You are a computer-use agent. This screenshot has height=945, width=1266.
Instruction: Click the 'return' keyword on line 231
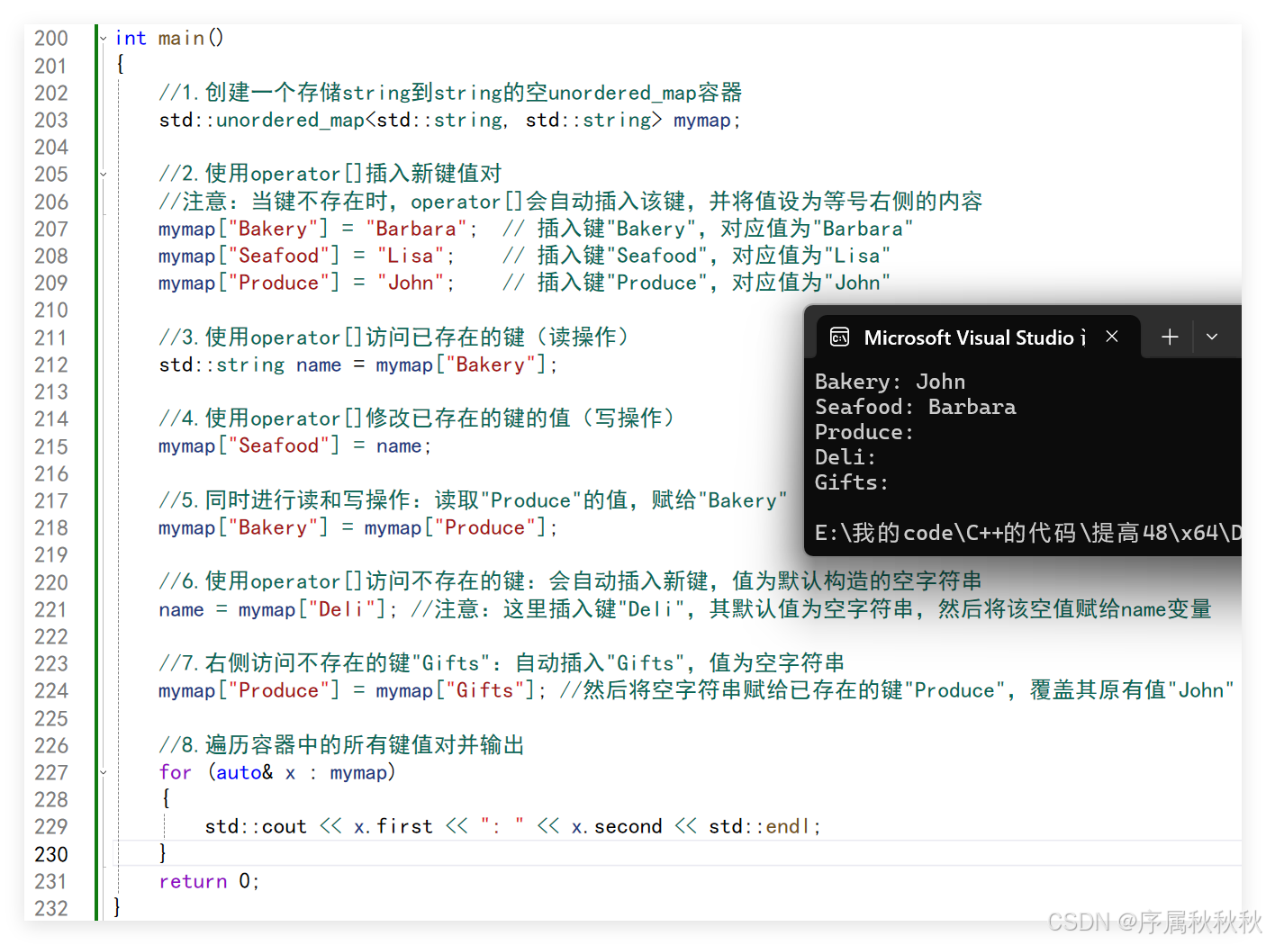pos(193,881)
